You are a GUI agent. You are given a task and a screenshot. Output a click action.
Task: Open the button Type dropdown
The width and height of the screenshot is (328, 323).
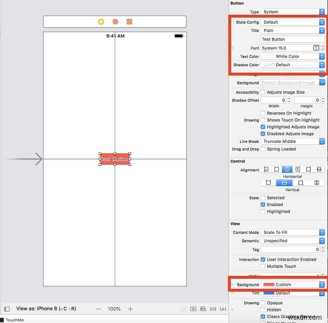(x=292, y=11)
